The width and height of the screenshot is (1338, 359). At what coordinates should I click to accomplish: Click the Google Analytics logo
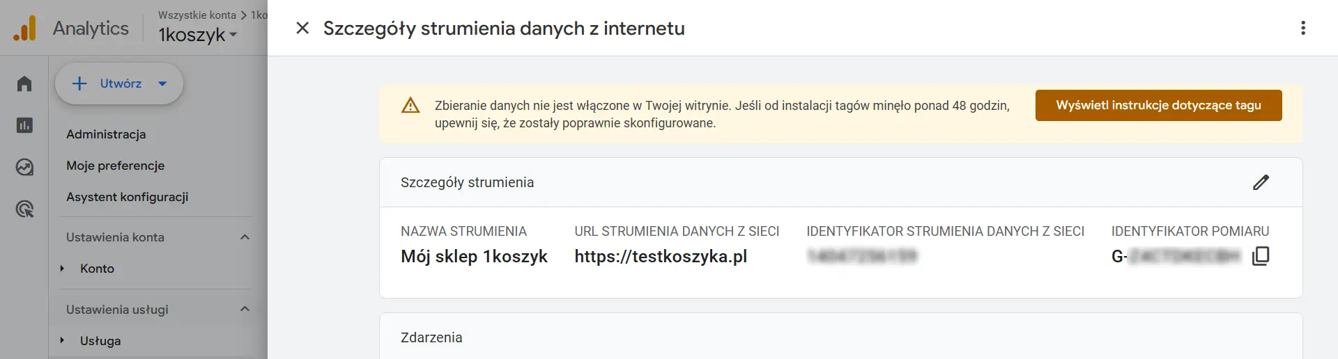point(24,29)
